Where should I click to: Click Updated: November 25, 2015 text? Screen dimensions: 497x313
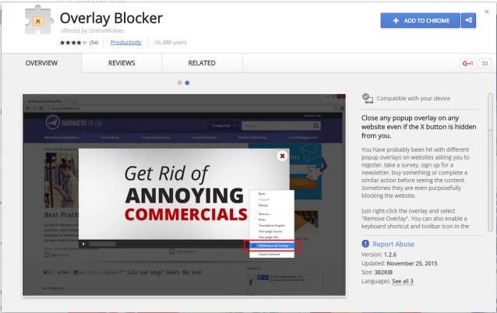point(400,263)
